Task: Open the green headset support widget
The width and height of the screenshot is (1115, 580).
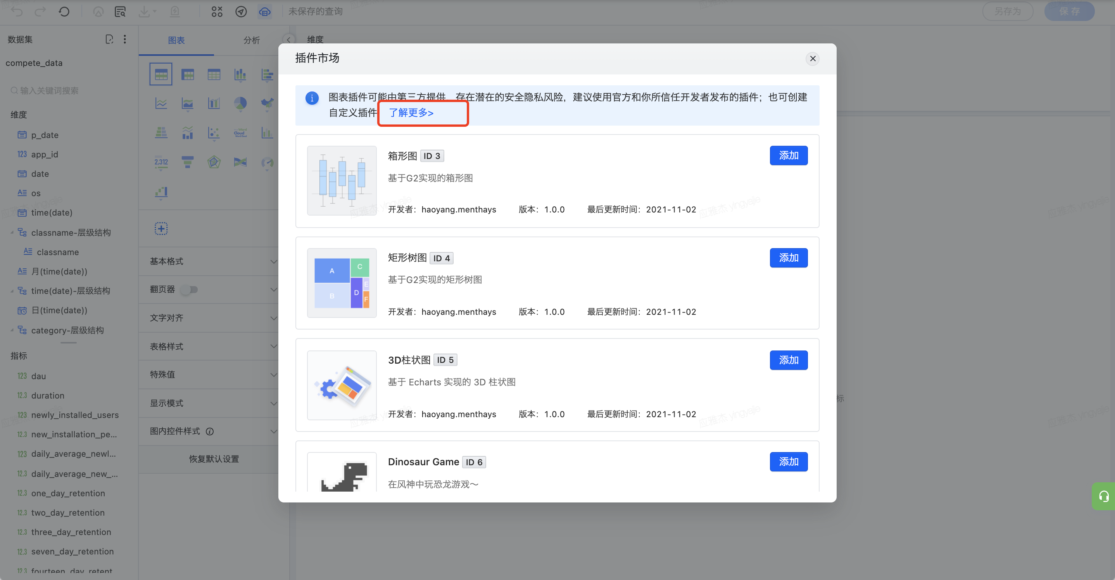Action: [1103, 496]
